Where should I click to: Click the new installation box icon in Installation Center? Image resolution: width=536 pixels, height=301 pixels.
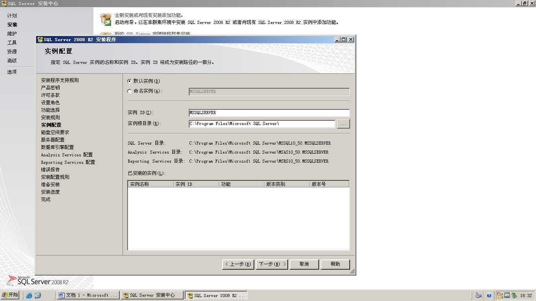pyautogui.click(x=106, y=19)
